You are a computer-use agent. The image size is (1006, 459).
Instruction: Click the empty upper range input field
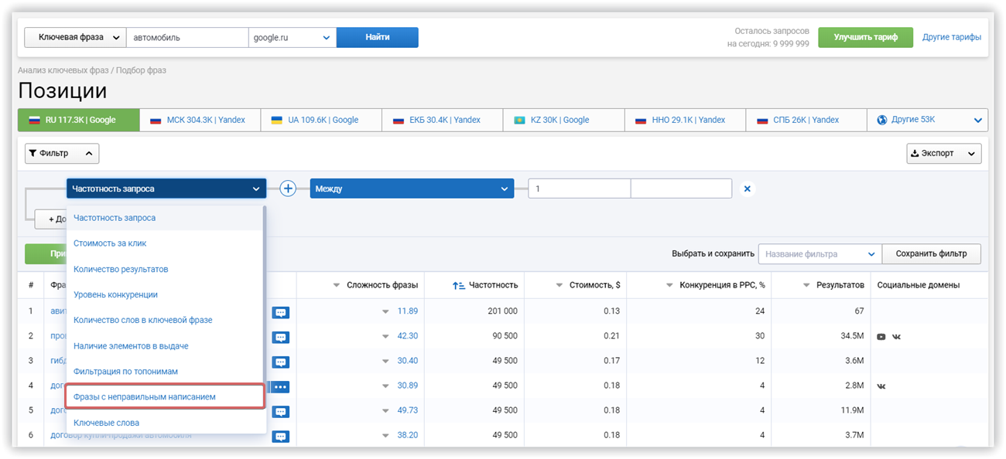[x=681, y=189]
